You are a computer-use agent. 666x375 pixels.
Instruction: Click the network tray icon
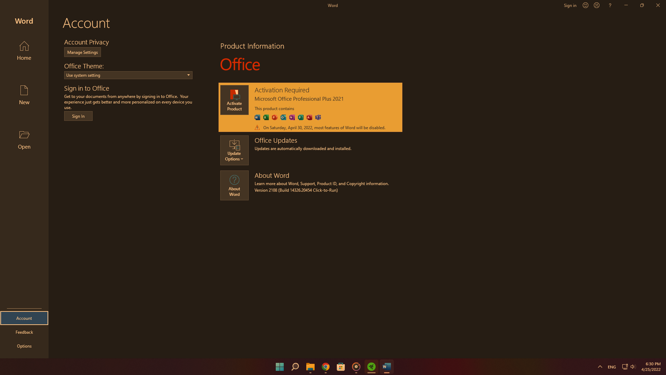coord(625,367)
